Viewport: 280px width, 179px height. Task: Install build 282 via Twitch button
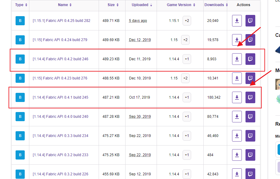[250, 21]
